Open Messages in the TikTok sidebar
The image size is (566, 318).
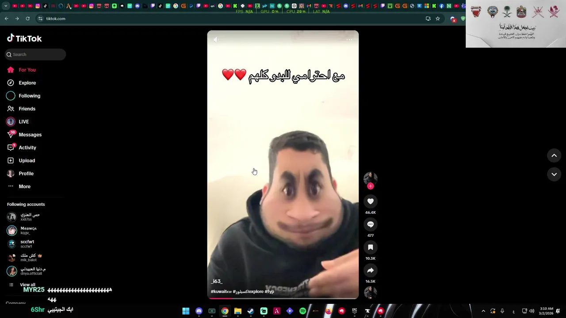coord(24,135)
